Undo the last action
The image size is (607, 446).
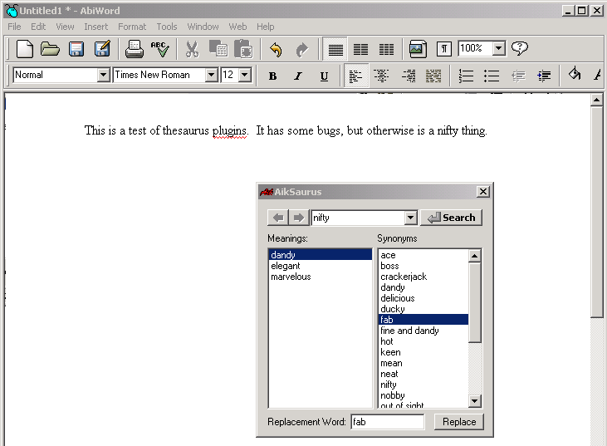point(276,49)
